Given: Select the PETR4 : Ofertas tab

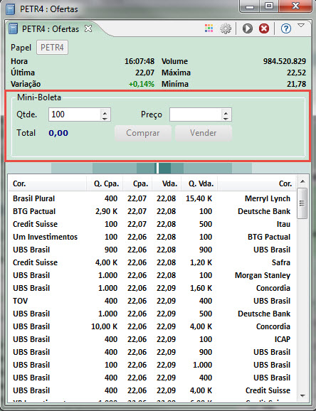Looking at the screenshot, I should [50, 29].
